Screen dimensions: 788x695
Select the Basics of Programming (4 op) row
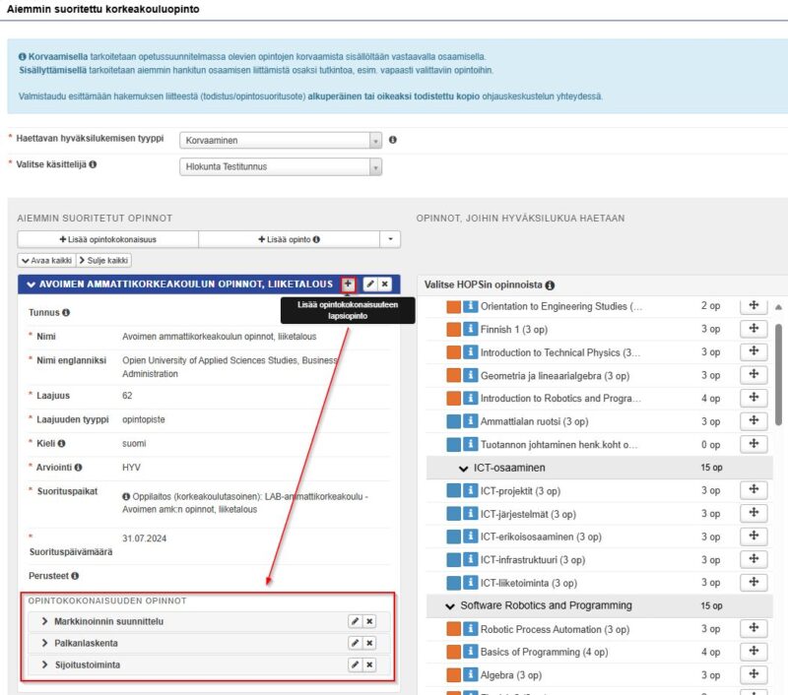(599, 652)
